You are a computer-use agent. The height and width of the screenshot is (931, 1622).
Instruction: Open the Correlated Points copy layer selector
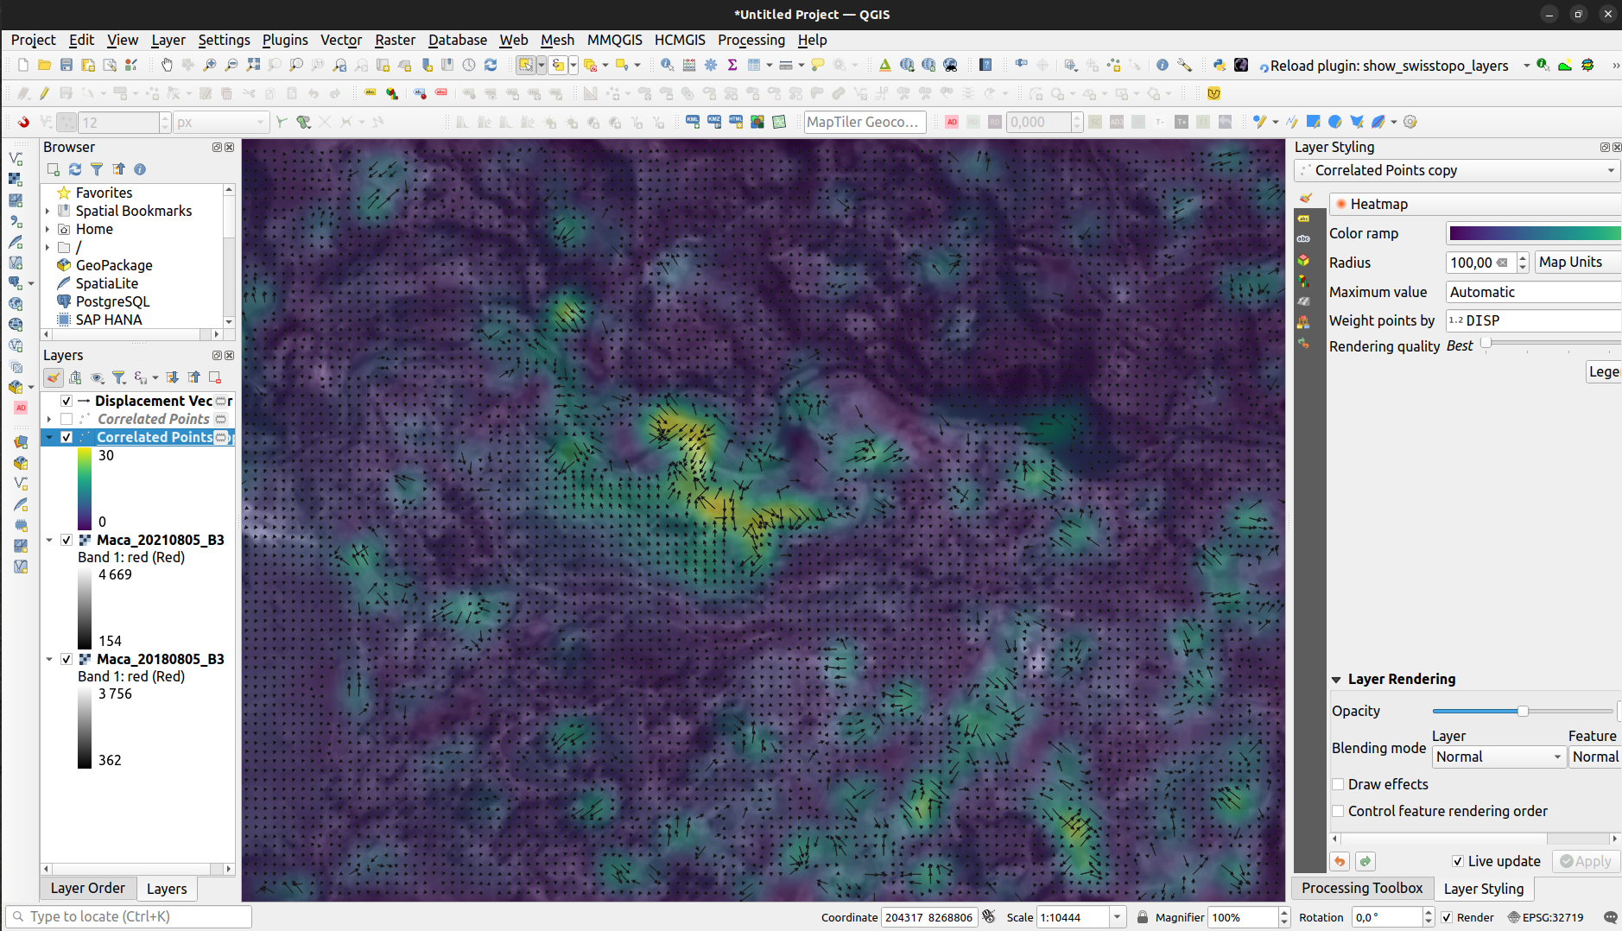click(x=1459, y=171)
